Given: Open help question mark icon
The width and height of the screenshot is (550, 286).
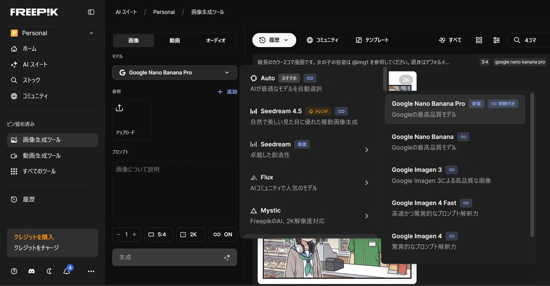Looking at the screenshot, I should tap(14, 271).
